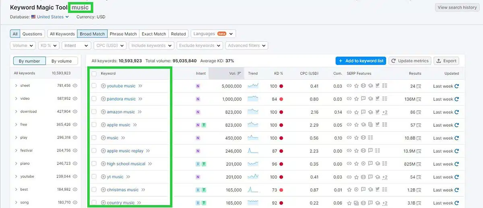
Task: Open SERP view icon beside 136M results
Action: coord(419,99)
